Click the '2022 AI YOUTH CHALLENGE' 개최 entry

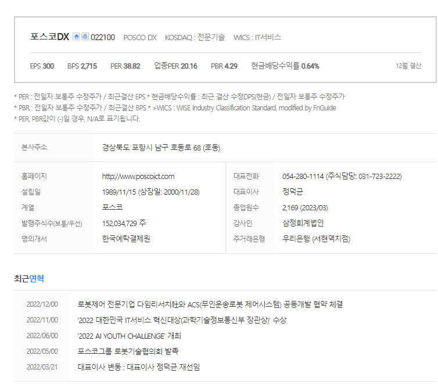130,336
